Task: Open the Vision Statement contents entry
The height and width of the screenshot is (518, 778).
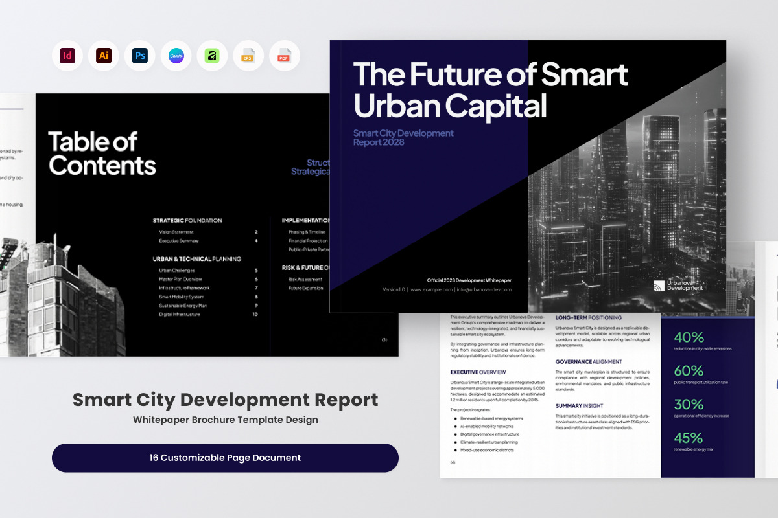Action: tap(176, 232)
